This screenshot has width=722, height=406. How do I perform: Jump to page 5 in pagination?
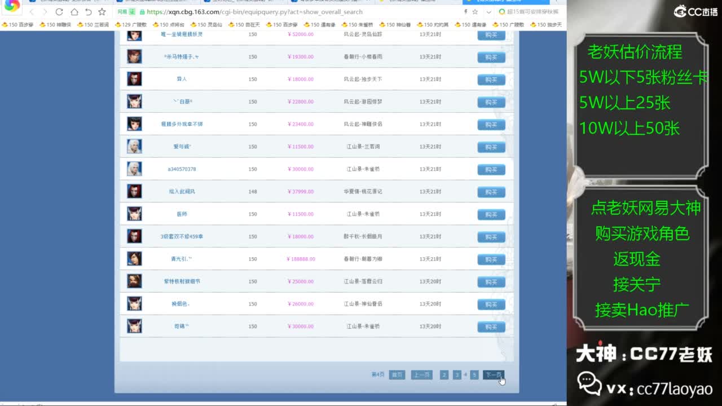coord(474,375)
